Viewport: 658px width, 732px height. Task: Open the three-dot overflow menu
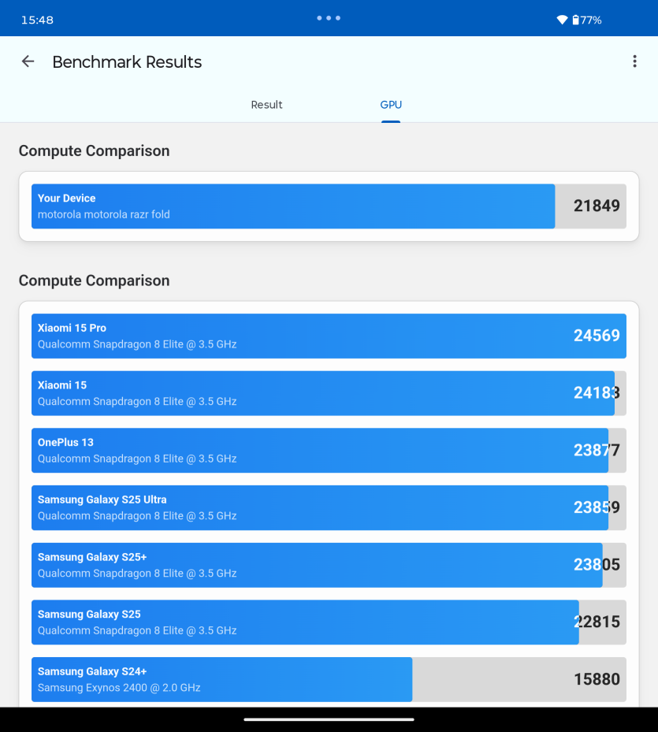[634, 61]
